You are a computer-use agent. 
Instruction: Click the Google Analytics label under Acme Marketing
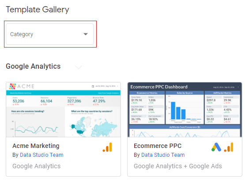click(x=36, y=166)
